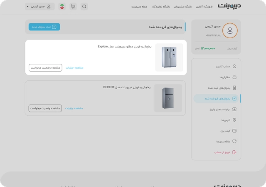Click the wallet icon in sidebar menu
266x187 pixels.
pyautogui.click(x=234, y=131)
